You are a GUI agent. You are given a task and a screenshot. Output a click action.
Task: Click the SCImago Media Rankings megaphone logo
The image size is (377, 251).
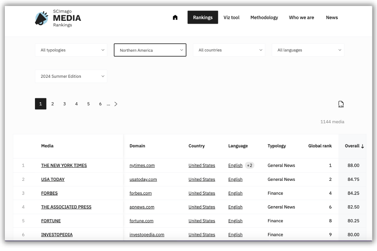41,18
